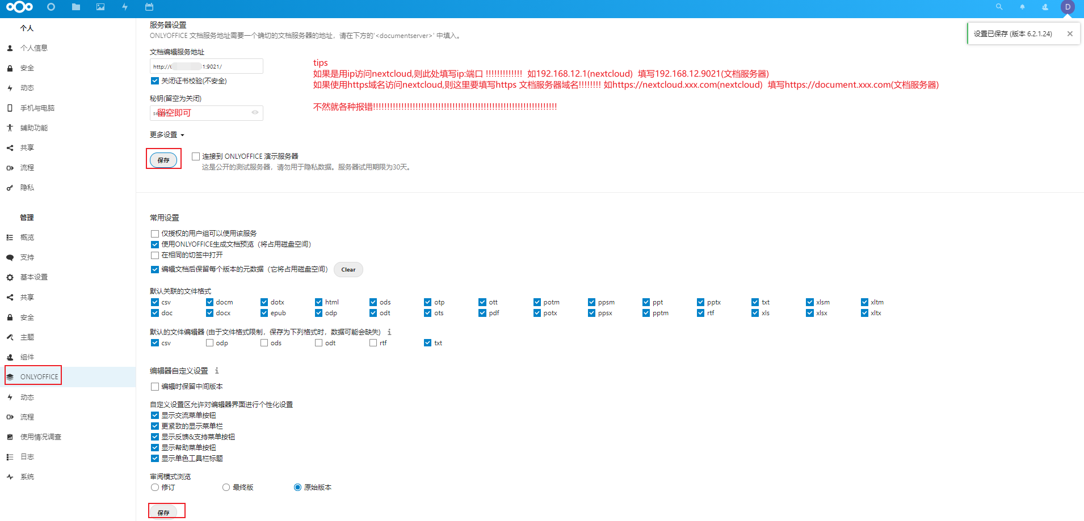The width and height of the screenshot is (1084, 521).
Task: Click the info icon beside editor customization
Action: click(217, 370)
